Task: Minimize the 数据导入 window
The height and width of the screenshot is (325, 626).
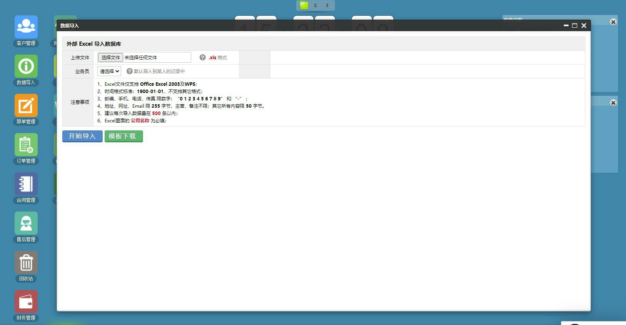Action: [566, 25]
